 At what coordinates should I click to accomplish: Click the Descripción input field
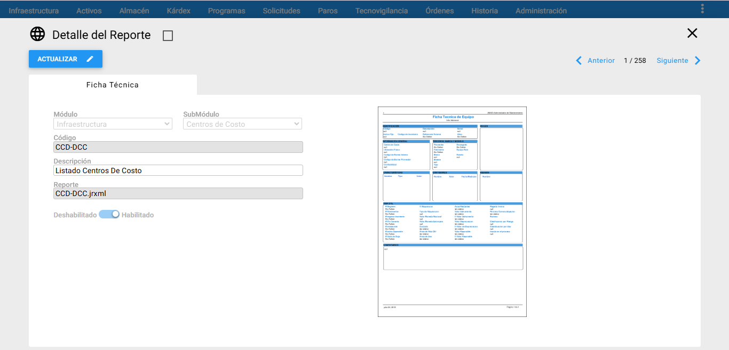(x=178, y=170)
